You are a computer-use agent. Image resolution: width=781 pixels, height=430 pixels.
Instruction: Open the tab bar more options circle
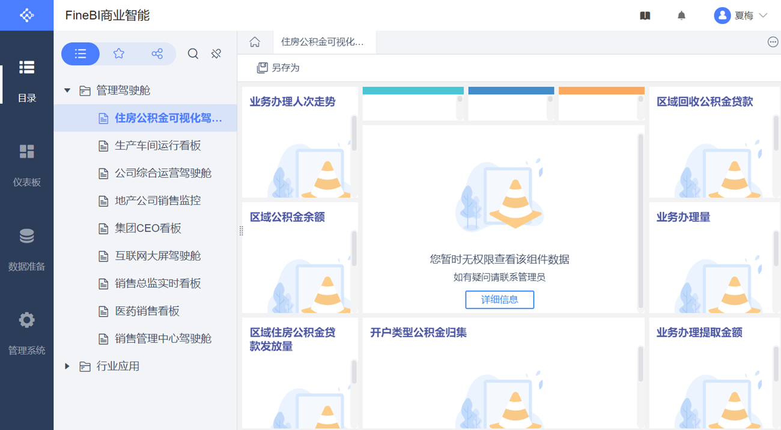(773, 42)
